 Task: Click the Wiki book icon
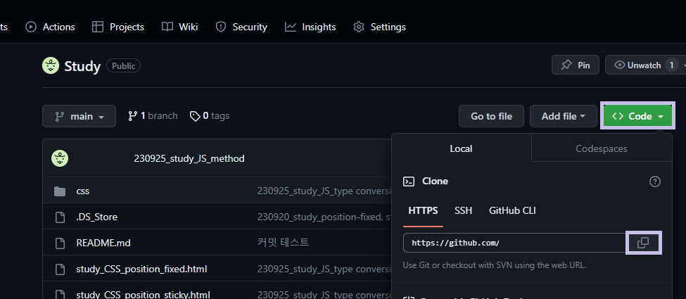(x=167, y=27)
